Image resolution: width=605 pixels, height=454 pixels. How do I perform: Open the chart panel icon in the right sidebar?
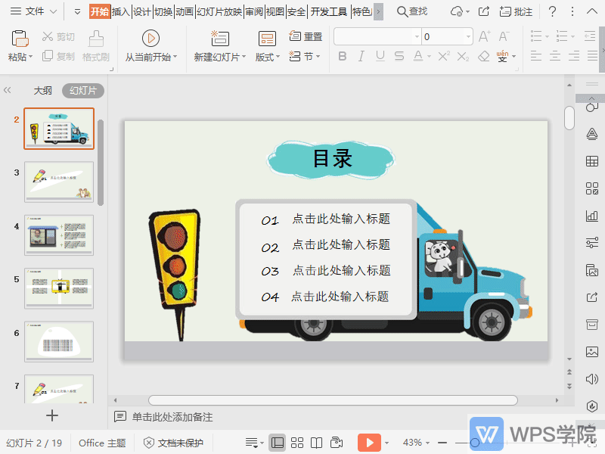[592, 216]
